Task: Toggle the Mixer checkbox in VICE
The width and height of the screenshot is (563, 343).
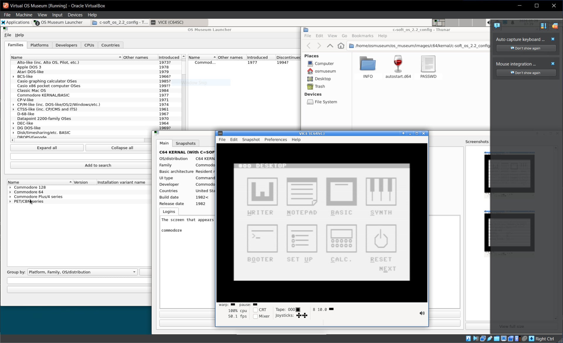Action: point(255,316)
